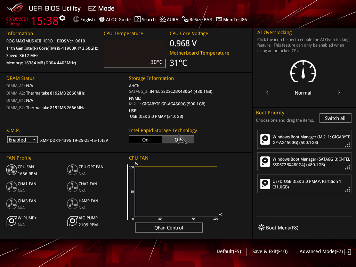Click the CPU FAN icon
Image resolution: width=356 pixels, height=267 pixels.
[11, 170]
